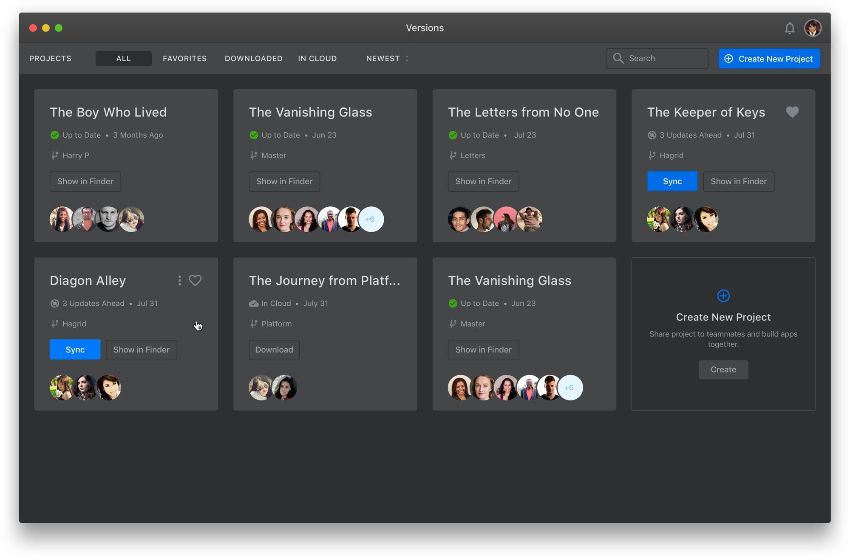Screen dimensions: 850x558
Task: Sync The Keeper of Keys project
Action: pyautogui.click(x=672, y=181)
